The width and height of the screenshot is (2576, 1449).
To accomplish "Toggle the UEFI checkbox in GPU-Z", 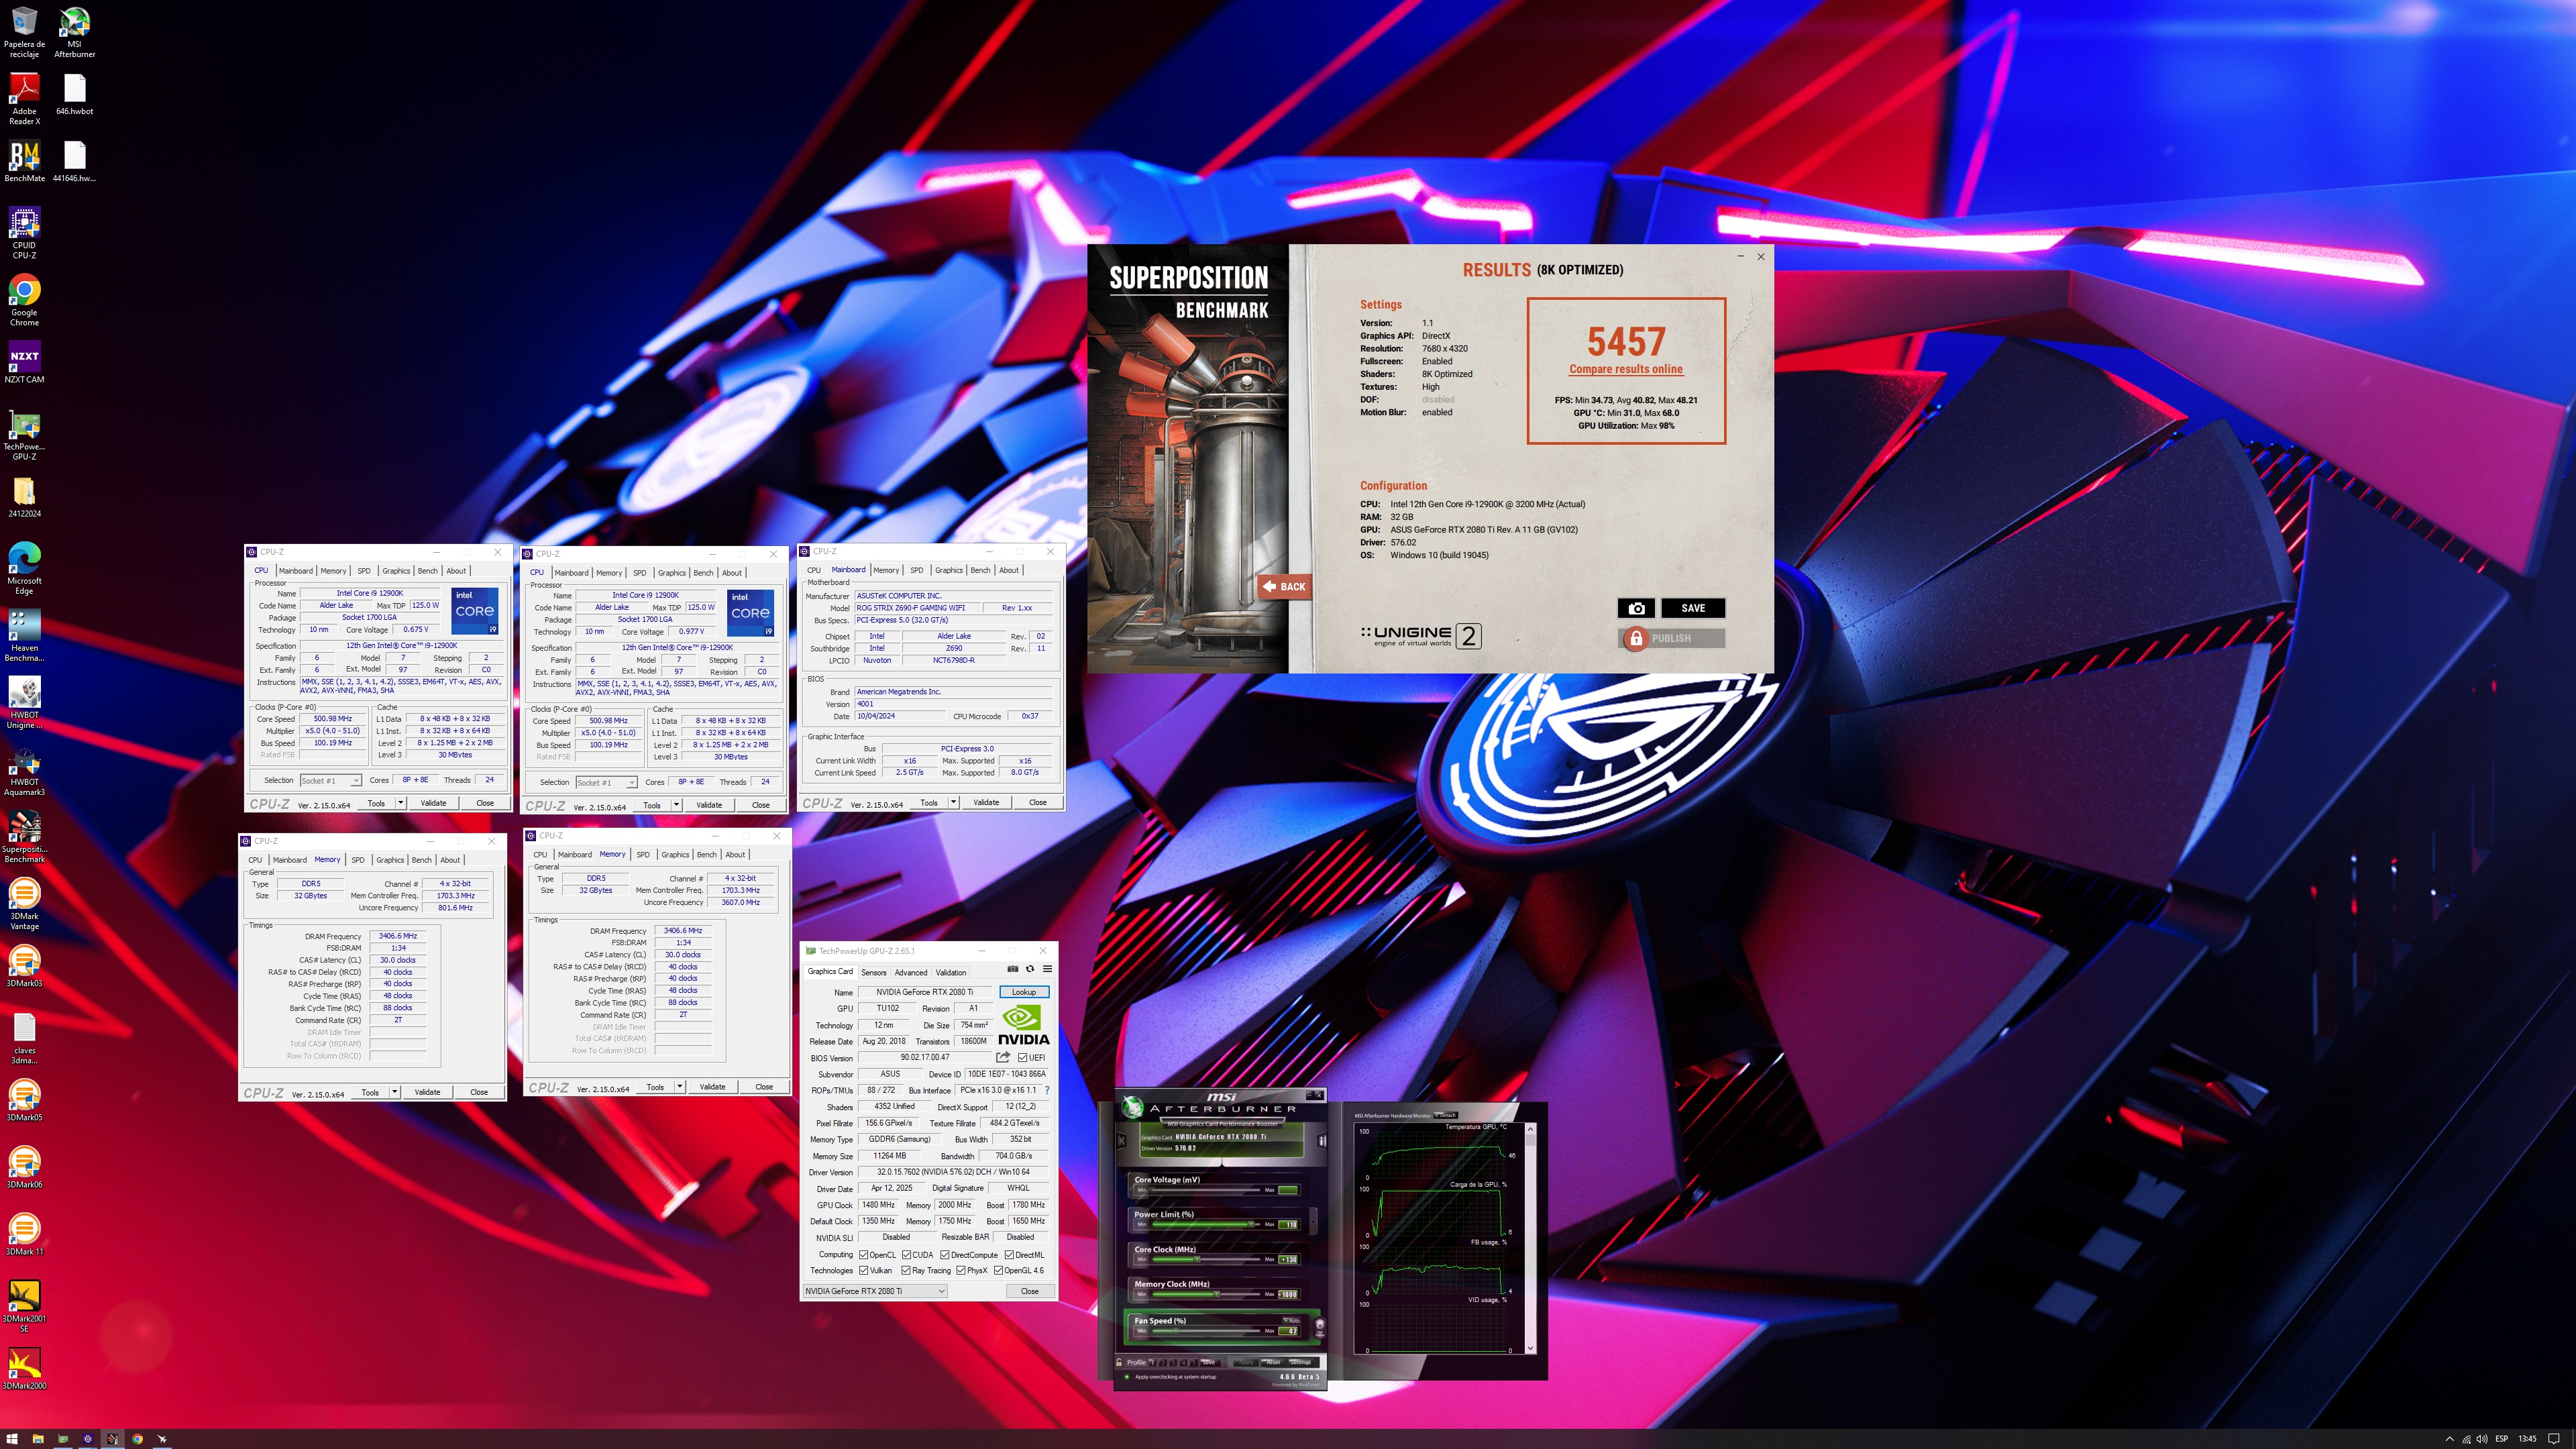I will tap(1022, 1057).
